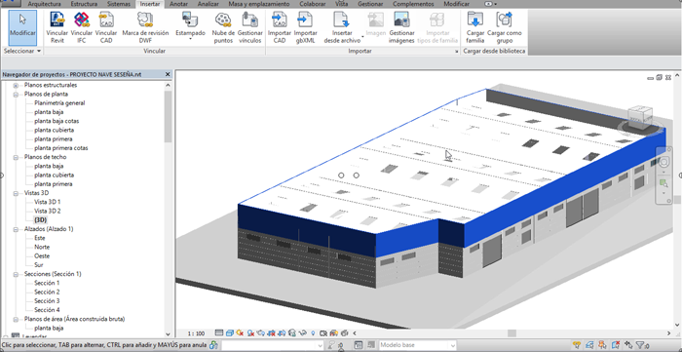Click the 1 : 100 view scale
Viewport: 682px width, 352px height.
tap(196, 333)
